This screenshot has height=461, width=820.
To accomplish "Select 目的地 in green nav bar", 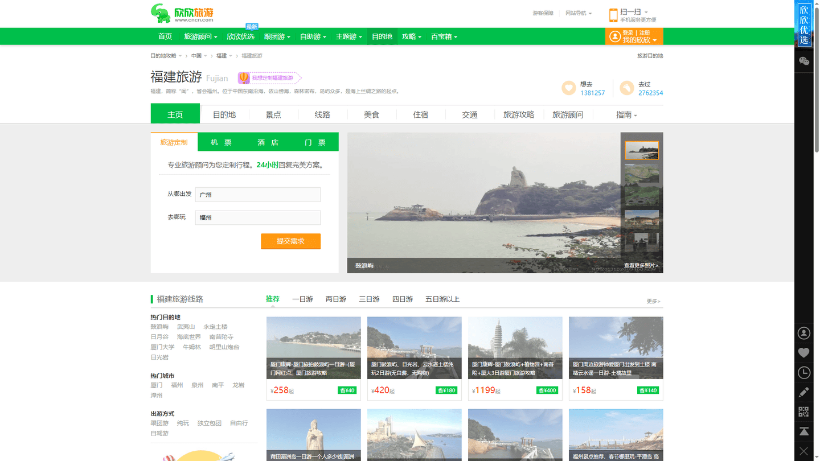I will pos(382,36).
